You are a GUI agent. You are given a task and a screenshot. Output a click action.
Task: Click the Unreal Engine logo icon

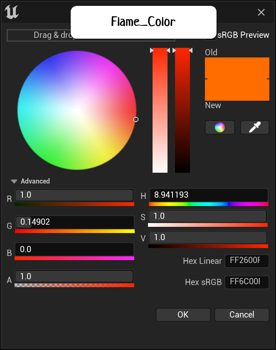click(x=12, y=12)
